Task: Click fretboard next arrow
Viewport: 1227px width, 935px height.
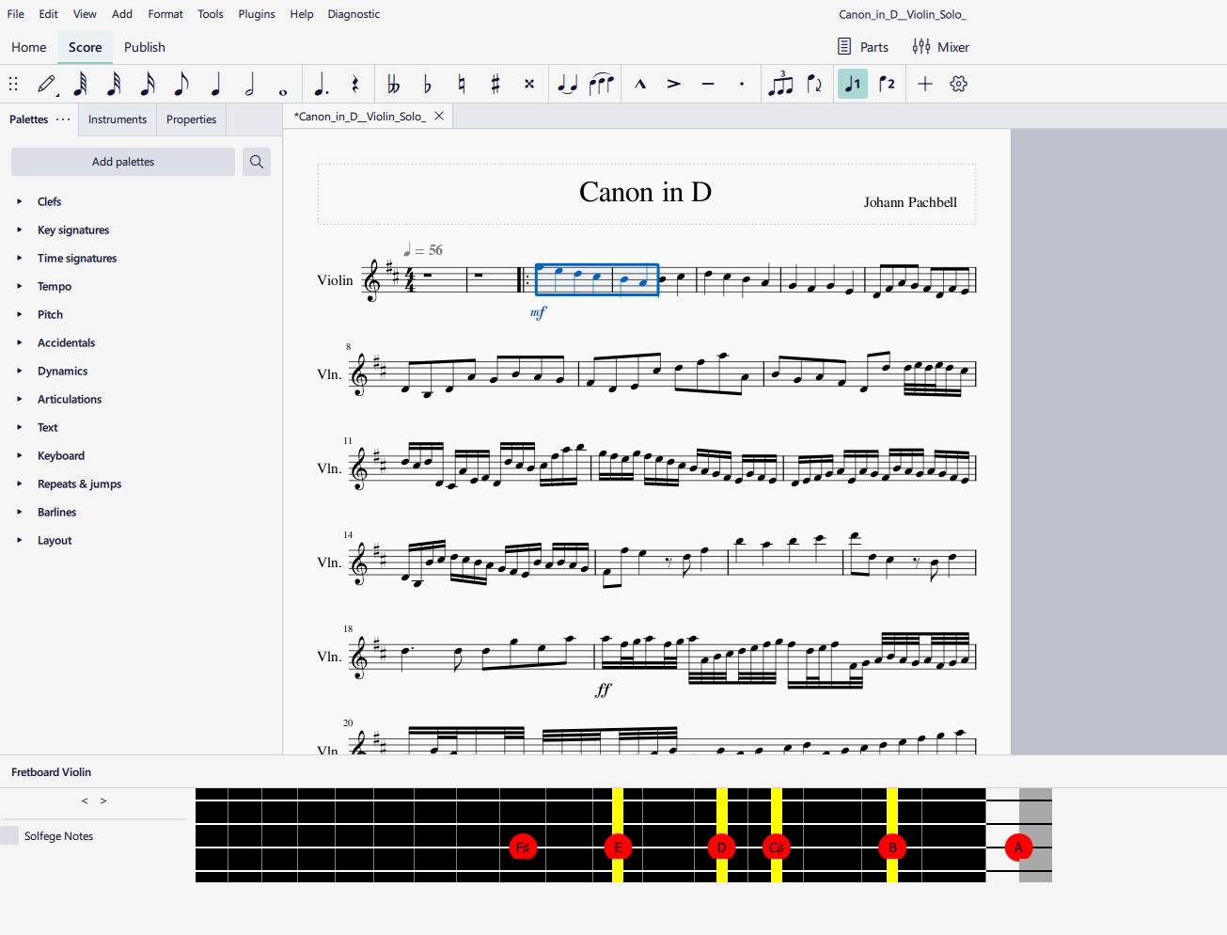Action: (103, 800)
